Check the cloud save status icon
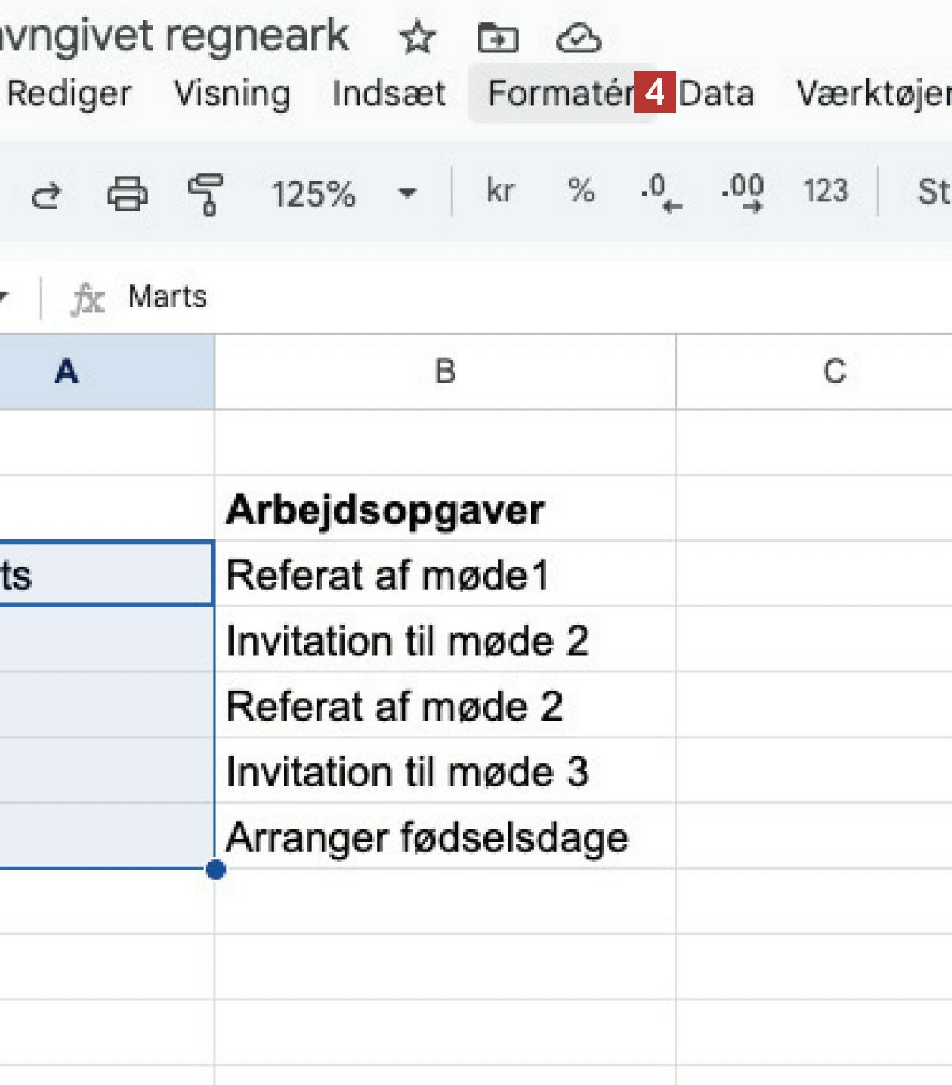This screenshot has width=952, height=1085. [578, 37]
